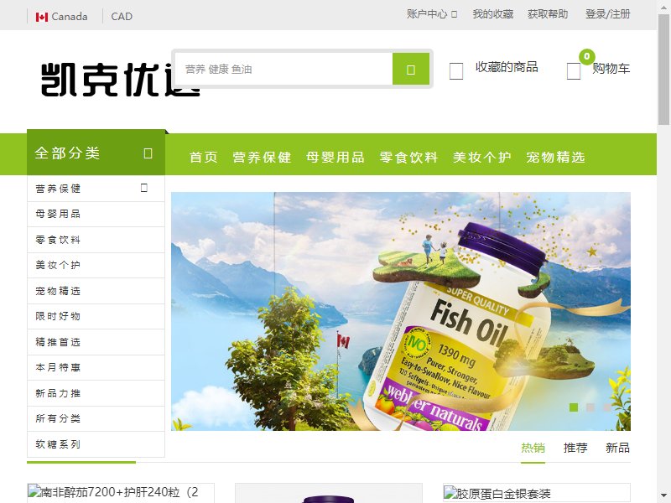This screenshot has width=671, height=503.
Task: Open 美妆个护 in the green navigation bar
Action: click(482, 157)
